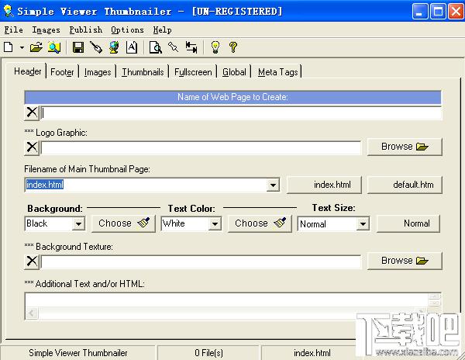The width and height of the screenshot is (465, 360).
Task: Open the Publish menu
Action: point(86,30)
